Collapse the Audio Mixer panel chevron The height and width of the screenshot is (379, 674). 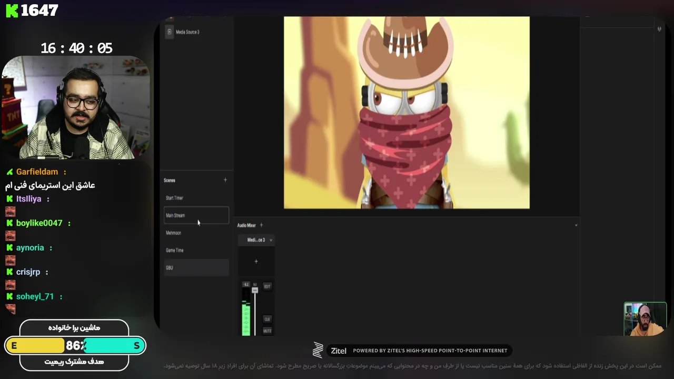coord(576,225)
